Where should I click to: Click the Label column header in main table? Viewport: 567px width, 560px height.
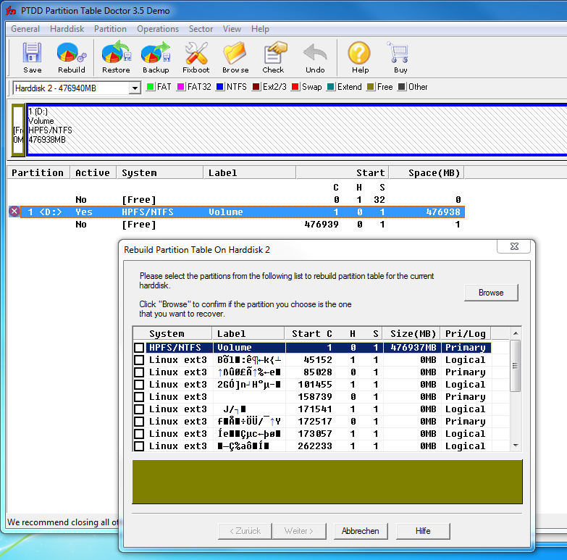(x=250, y=172)
